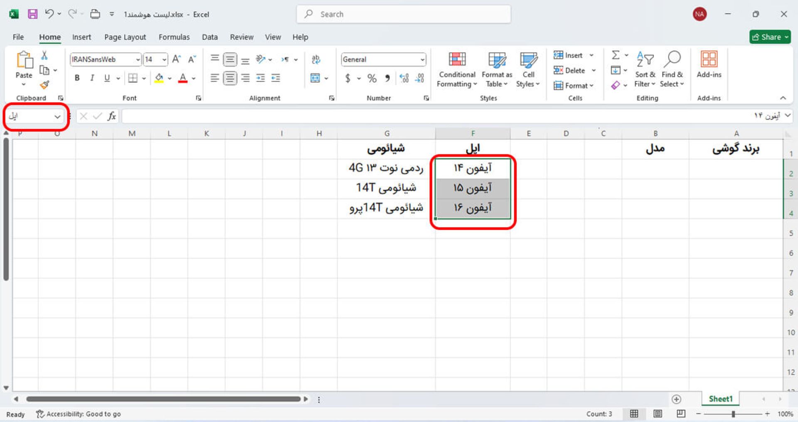This screenshot has width=798, height=422.
Task: Copy selection using the Copy icon
Action: click(44, 70)
